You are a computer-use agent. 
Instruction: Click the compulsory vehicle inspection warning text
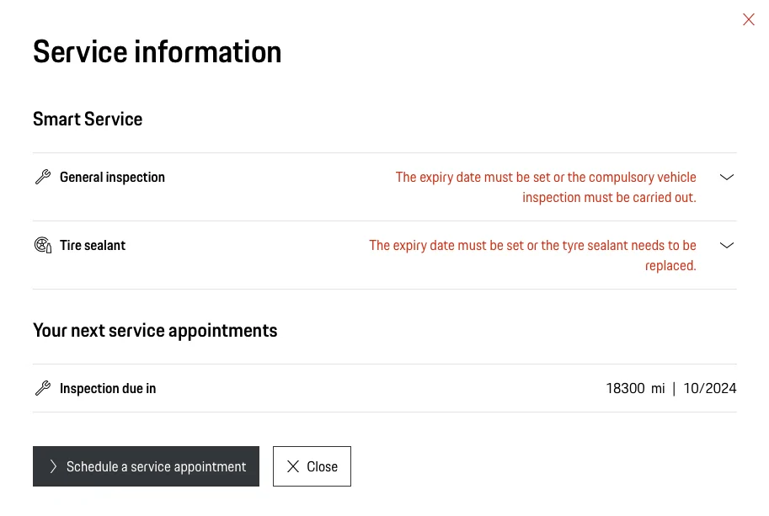click(x=546, y=187)
